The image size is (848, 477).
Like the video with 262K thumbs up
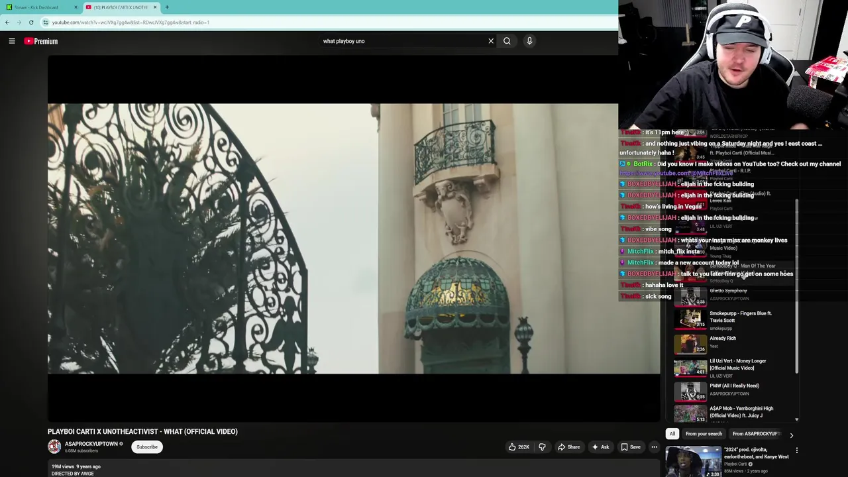(519, 447)
